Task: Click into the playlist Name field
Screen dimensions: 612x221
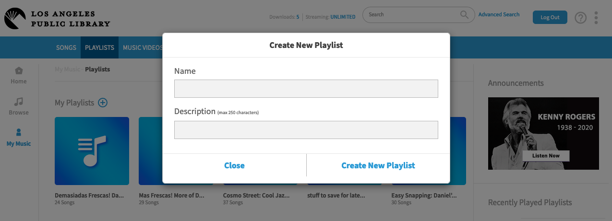Action: [306, 89]
